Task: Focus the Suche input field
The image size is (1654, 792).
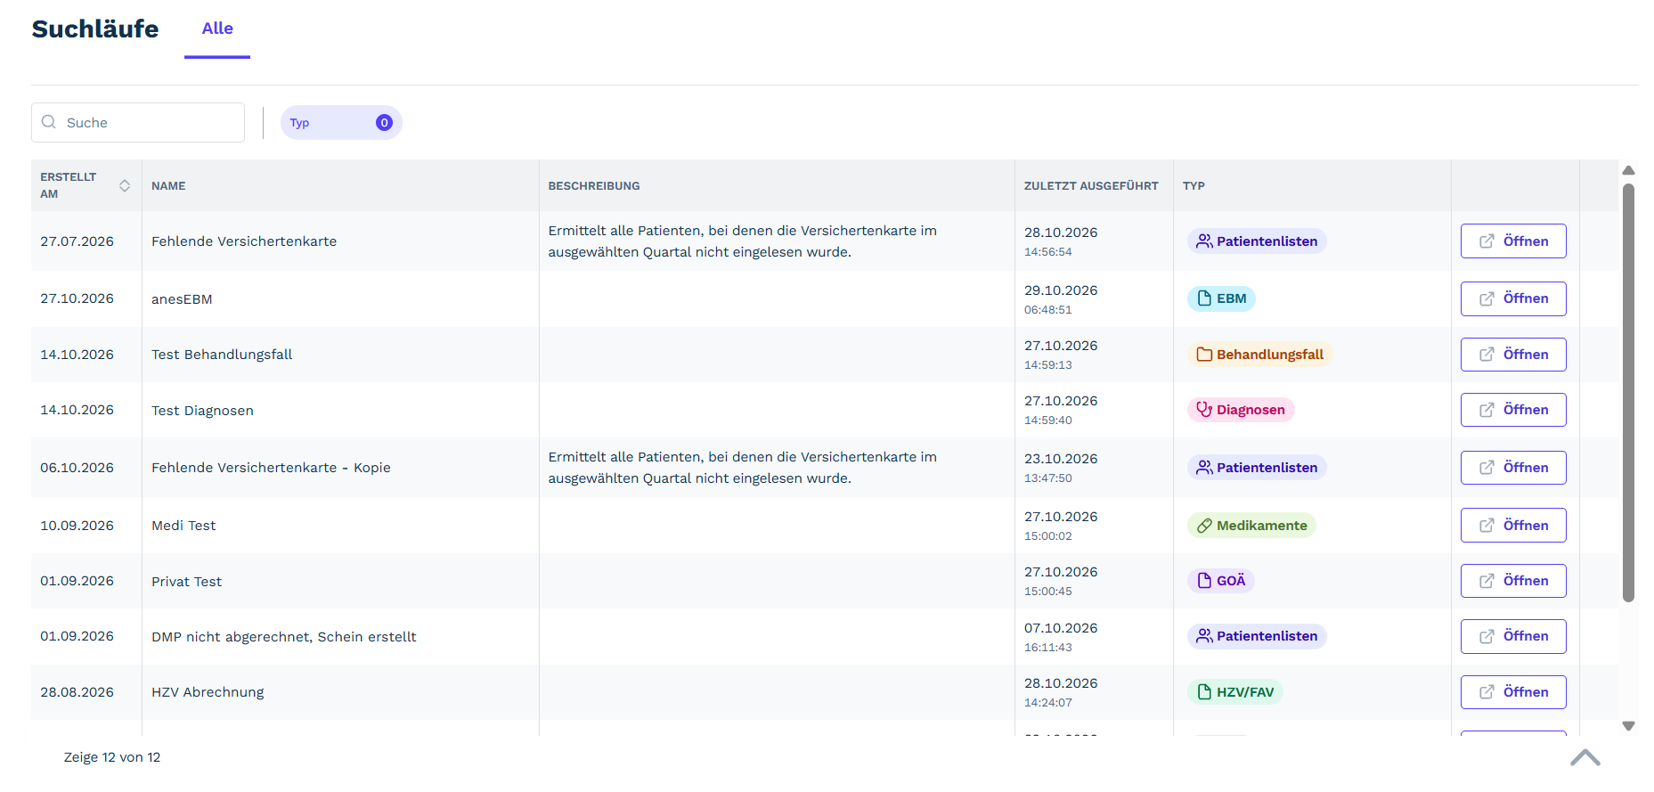Action: point(138,123)
